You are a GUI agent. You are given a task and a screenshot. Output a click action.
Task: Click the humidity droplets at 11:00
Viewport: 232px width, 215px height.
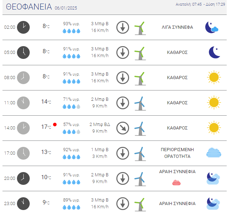[x=71, y=106]
